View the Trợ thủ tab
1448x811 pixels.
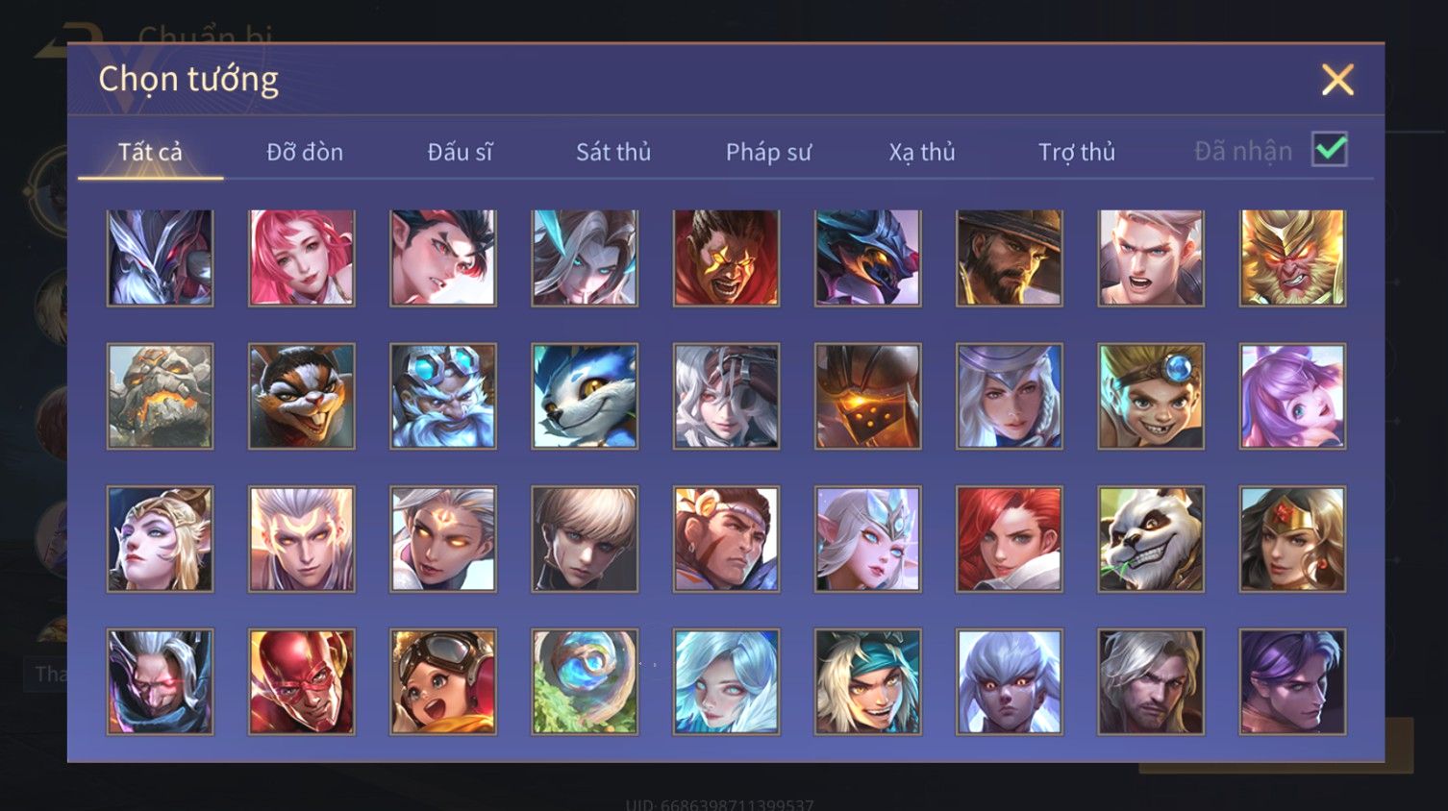1077,152
